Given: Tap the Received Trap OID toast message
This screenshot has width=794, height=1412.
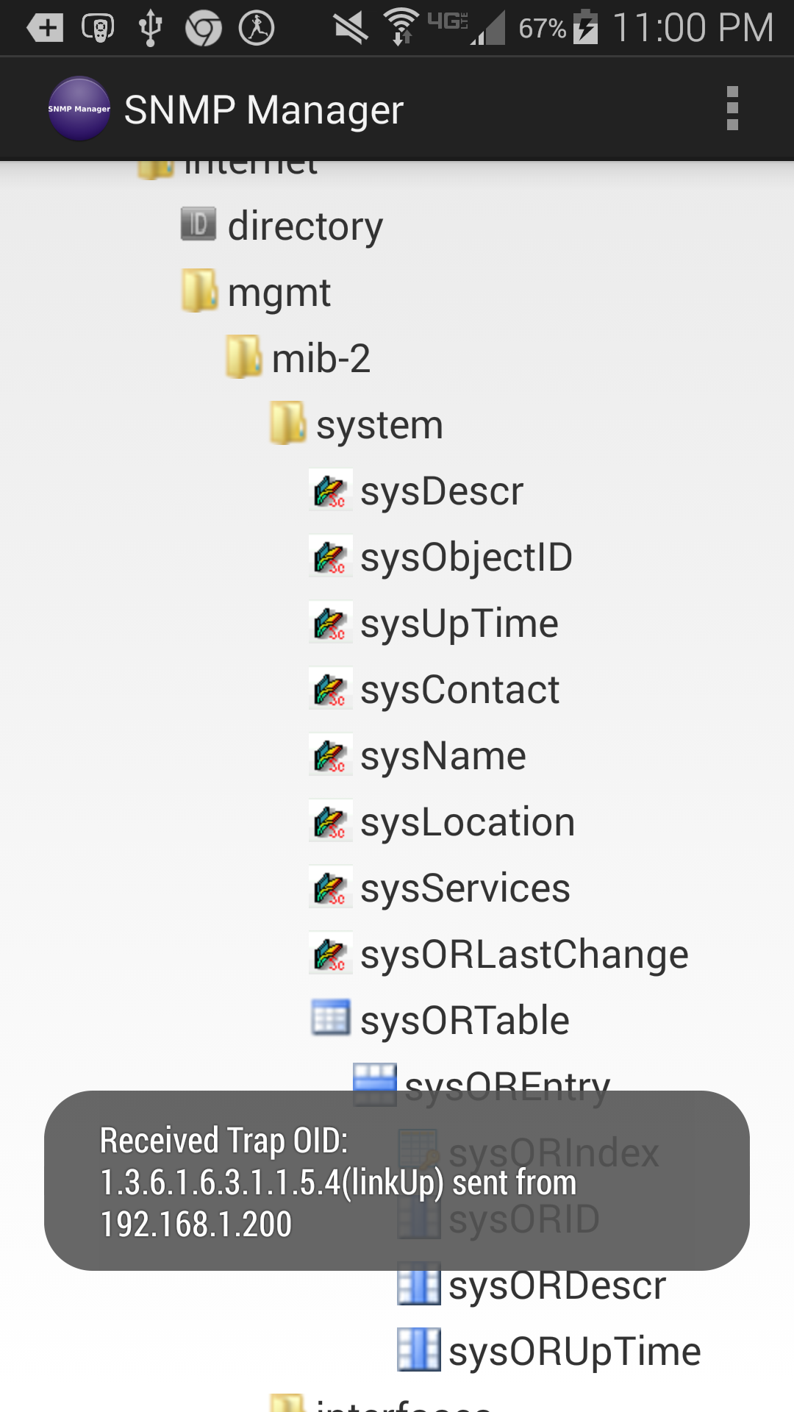Looking at the screenshot, I should click(397, 1181).
